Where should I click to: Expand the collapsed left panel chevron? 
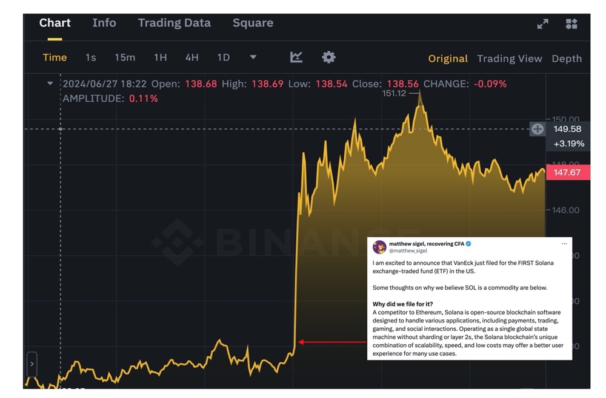tap(31, 365)
